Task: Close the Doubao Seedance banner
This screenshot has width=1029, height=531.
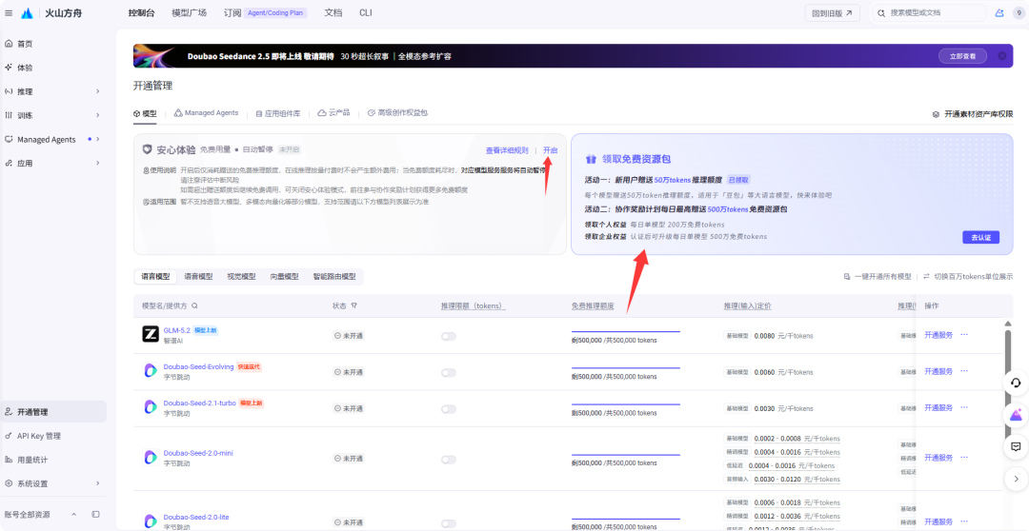Action: pos(1002,56)
